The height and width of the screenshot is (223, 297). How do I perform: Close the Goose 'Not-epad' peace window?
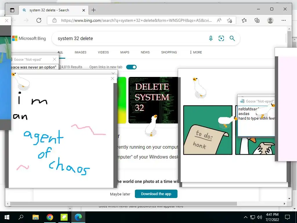click(x=55, y=59)
